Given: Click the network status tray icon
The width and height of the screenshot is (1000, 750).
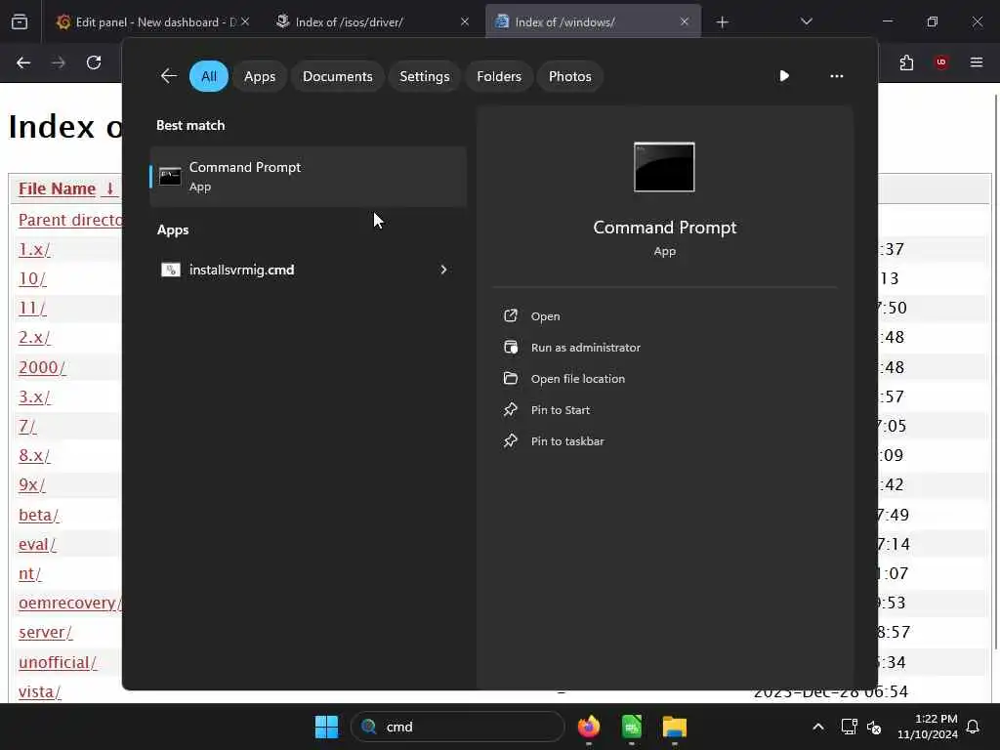Looking at the screenshot, I should 849,727.
